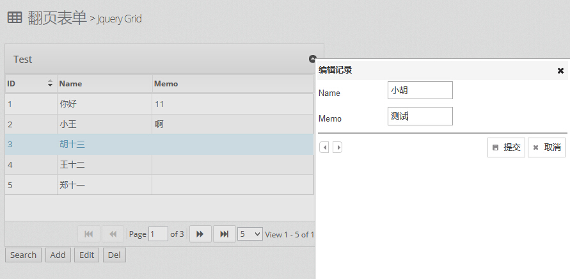Click the Del button below the grid
570x279 pixels.
[115, 255]
